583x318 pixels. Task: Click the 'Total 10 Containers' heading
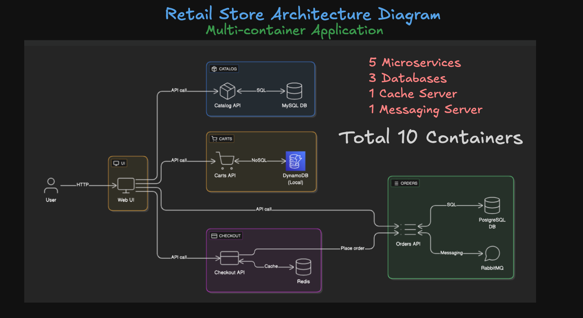(x=430, y=137)
